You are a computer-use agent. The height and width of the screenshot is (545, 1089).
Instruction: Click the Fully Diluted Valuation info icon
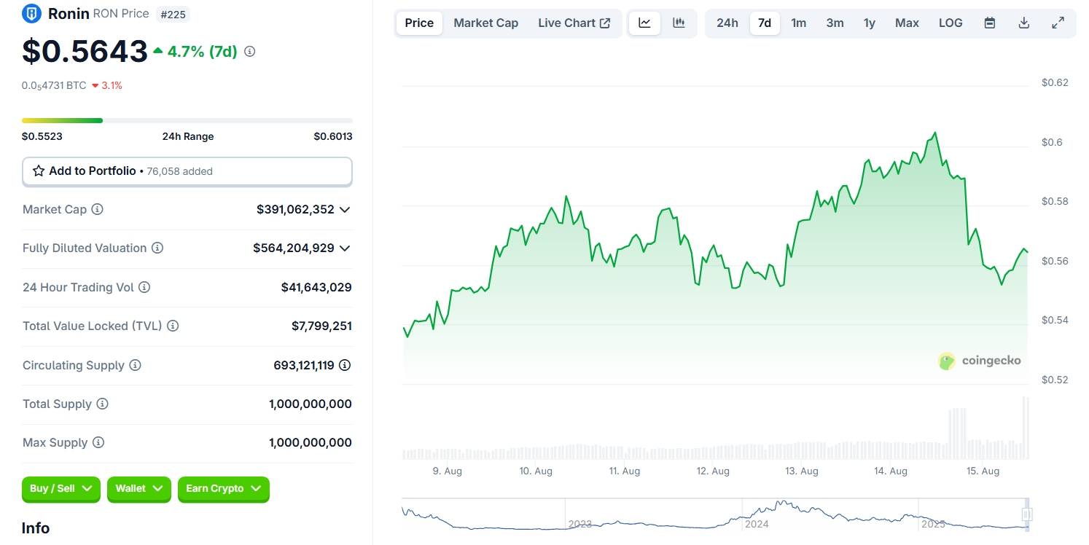[157, 248]
